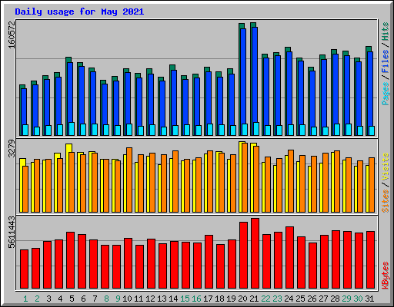This screenshot has height=307, width=394.
Task: Select the red KBytes bar for day 31
Action: (370, 259)
